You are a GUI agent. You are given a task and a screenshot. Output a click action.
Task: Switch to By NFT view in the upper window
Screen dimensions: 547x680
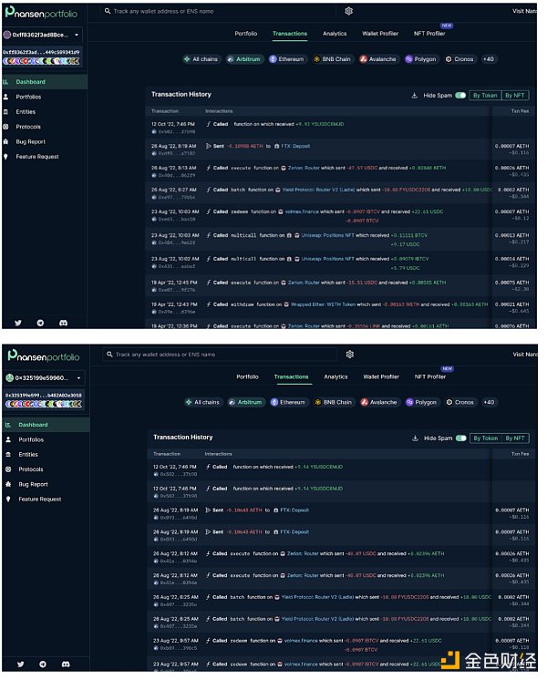(514, 95)
